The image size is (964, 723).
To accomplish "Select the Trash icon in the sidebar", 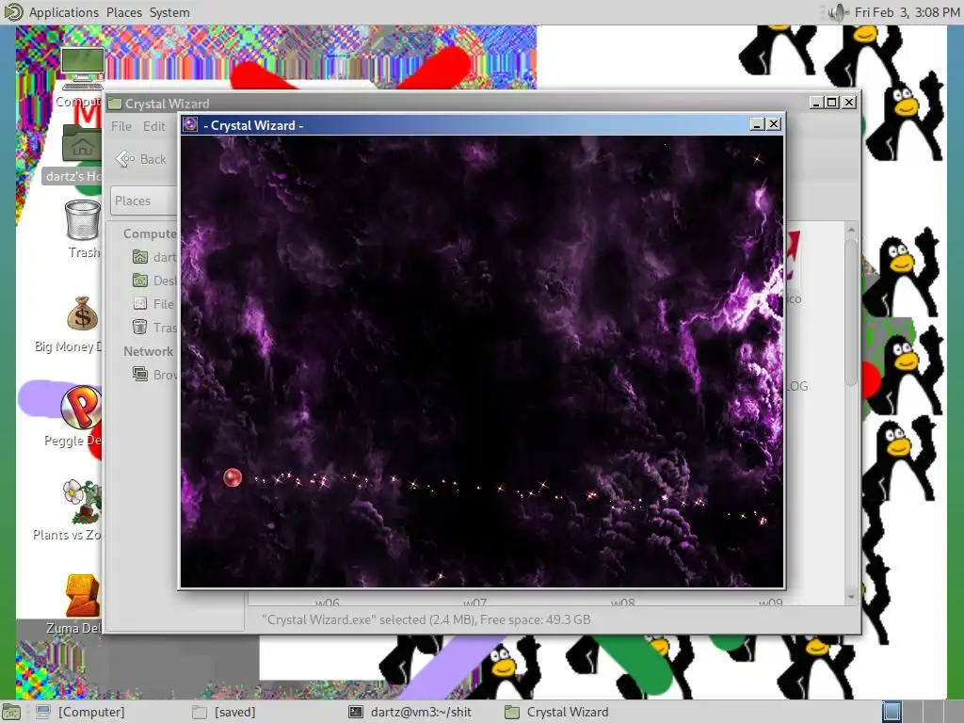I will point(140,327).
